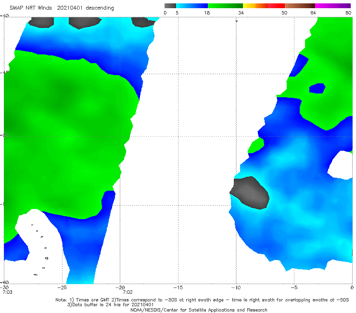The height and width of the screenshot is (313, 356).
Task: Click the swath time label '7:02'
Action: [127, 292]
